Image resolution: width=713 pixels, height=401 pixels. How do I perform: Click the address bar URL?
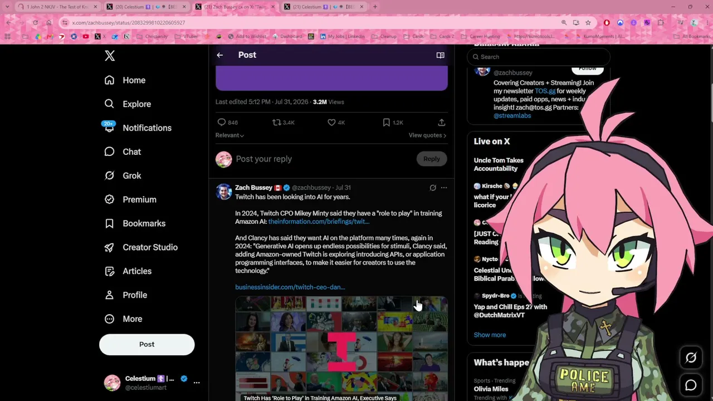point(129,23)
